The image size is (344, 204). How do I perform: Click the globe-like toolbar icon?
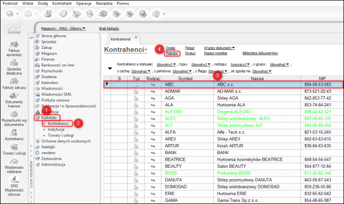(143, 14)
